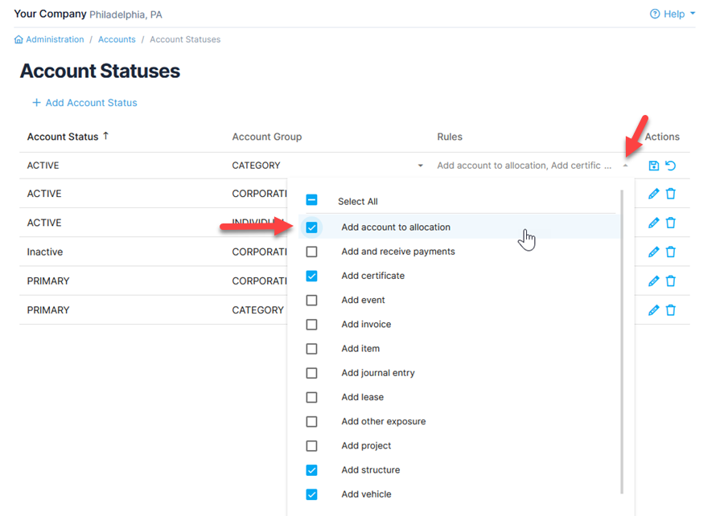Expand the Help menu

(673, 14)
